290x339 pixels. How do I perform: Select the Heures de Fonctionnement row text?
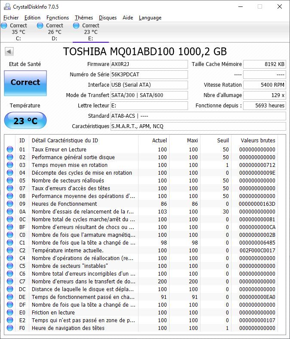click(64, 204)
